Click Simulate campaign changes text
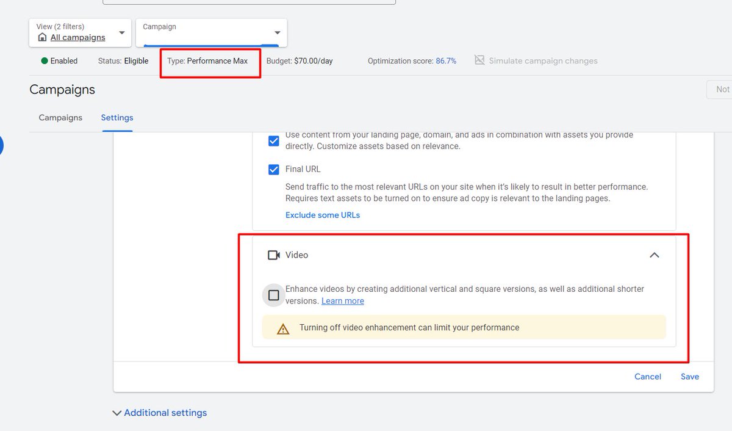 tap(543, 61)
